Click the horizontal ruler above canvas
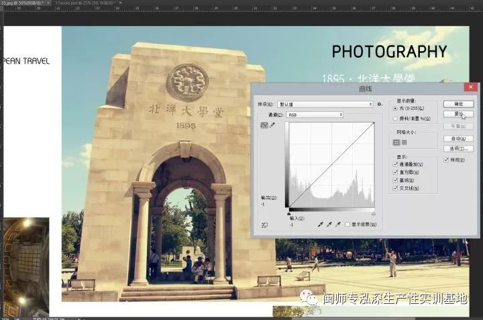This screenshot has width=483, height=320. tap(241, 8)
